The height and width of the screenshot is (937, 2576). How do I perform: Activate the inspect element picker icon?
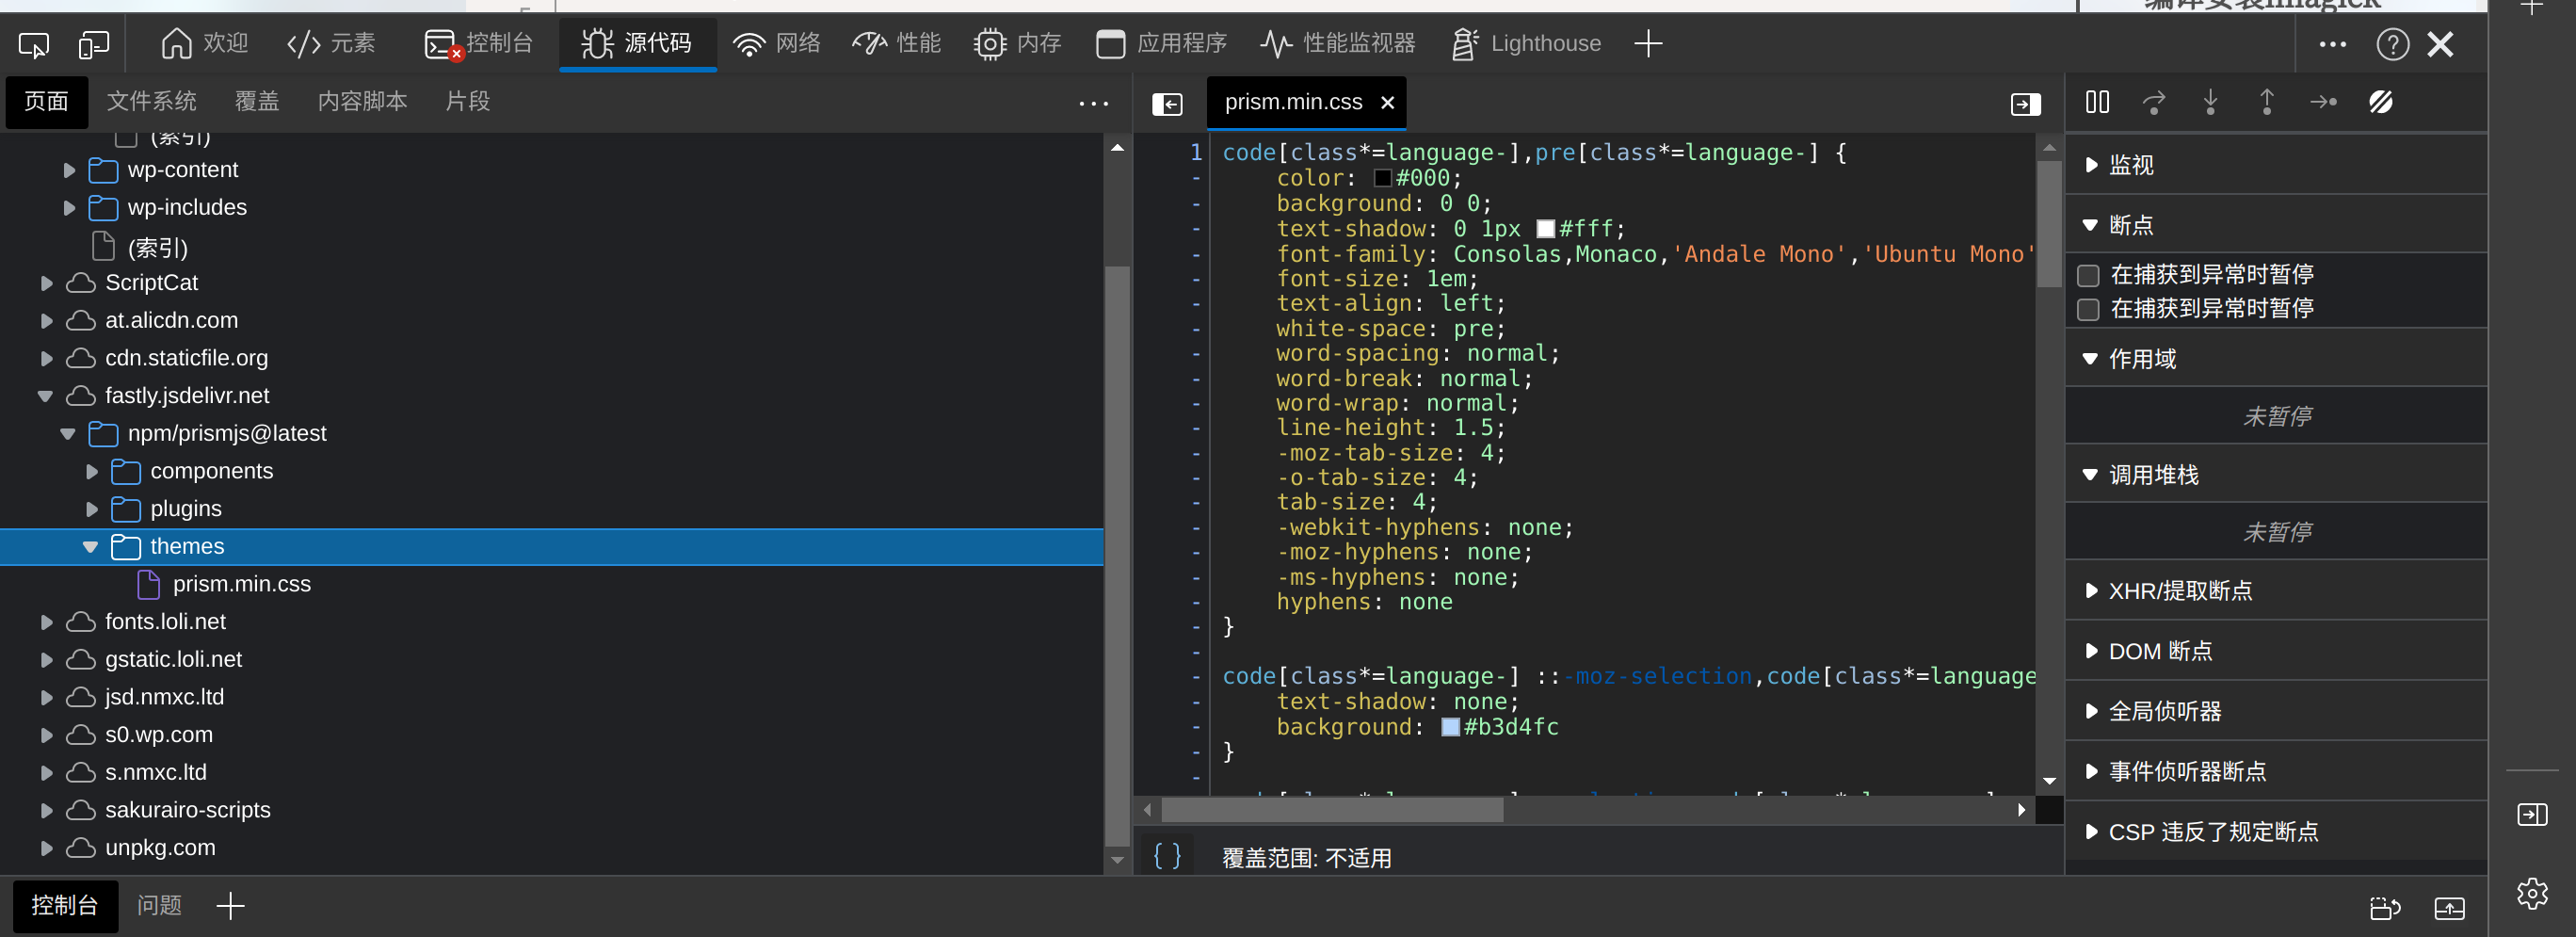coord(34,45)
